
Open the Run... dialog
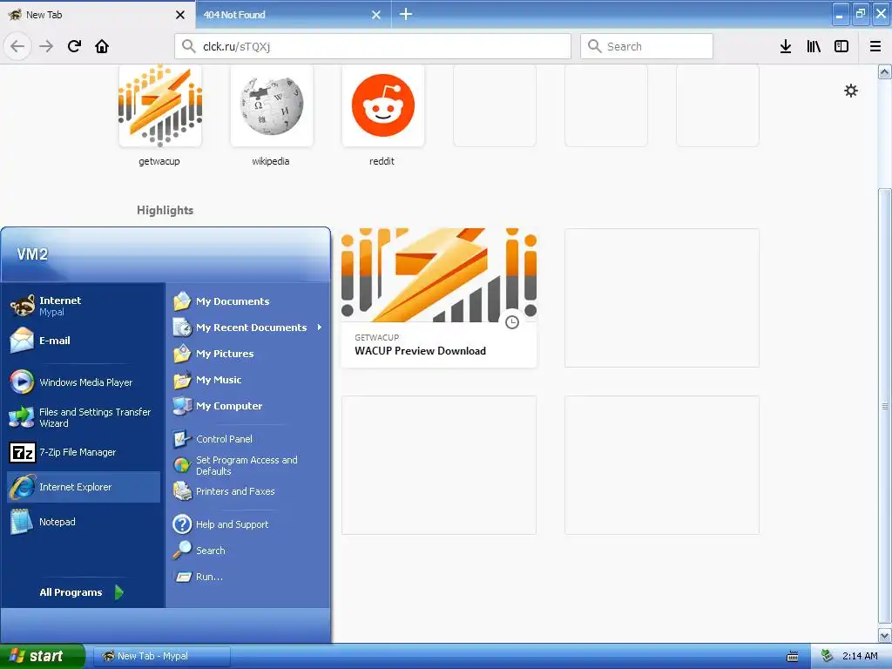[248, 577]
